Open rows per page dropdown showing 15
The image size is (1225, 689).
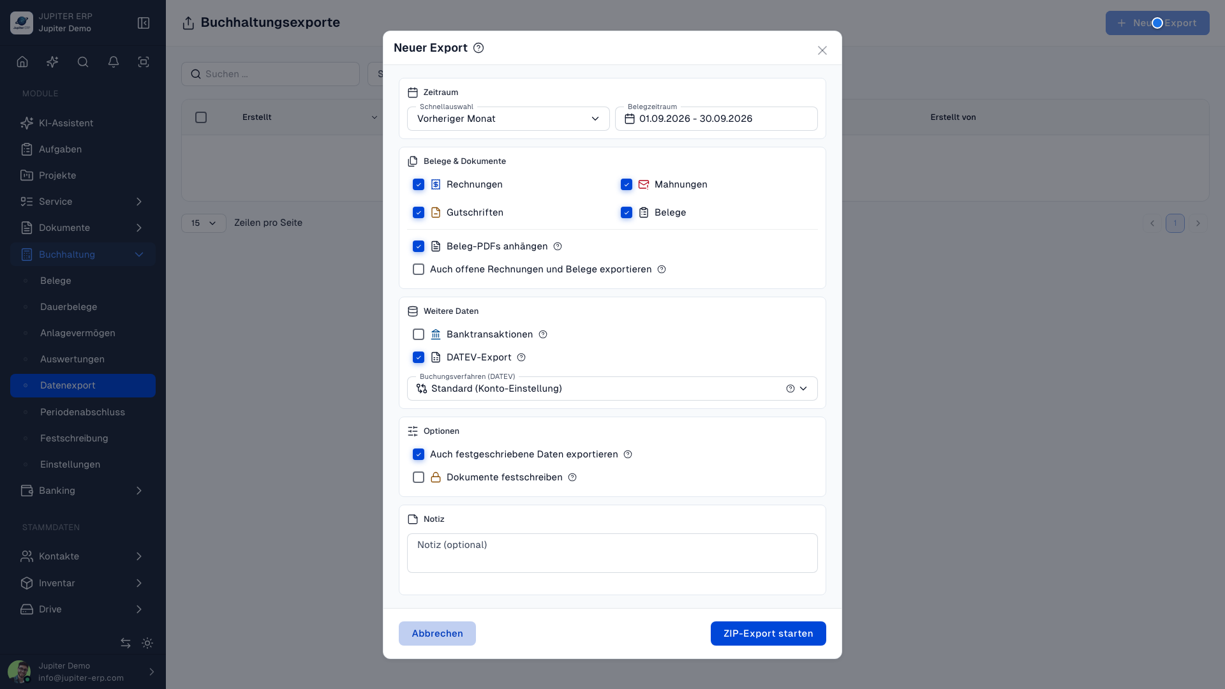204,223
